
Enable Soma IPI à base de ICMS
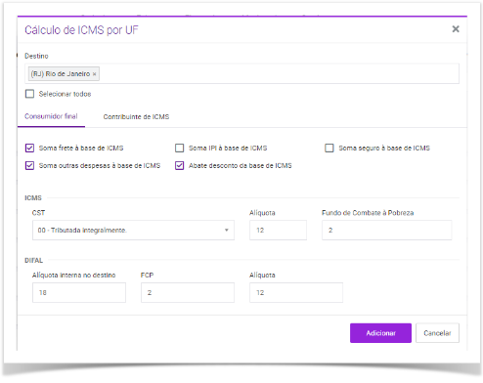point(179,148)
